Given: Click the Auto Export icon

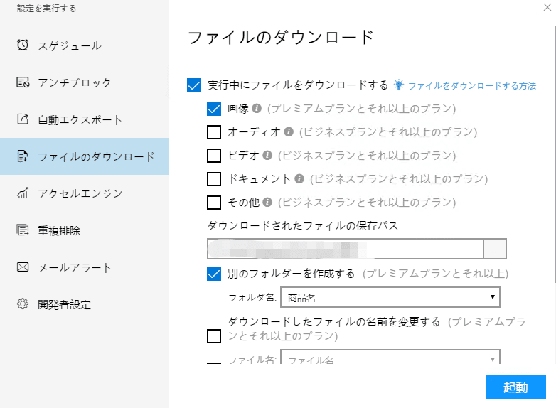Looking at the screenshot, I should point(23,119).
